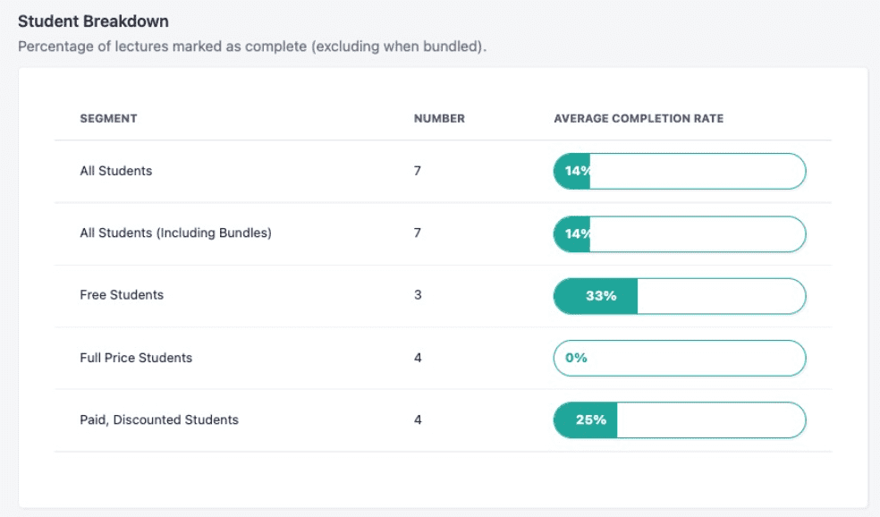Click number 4 in Paid, Discounted Students row
Image resolution: width=880 pixels, height=517 pixels.
(418, 420)
